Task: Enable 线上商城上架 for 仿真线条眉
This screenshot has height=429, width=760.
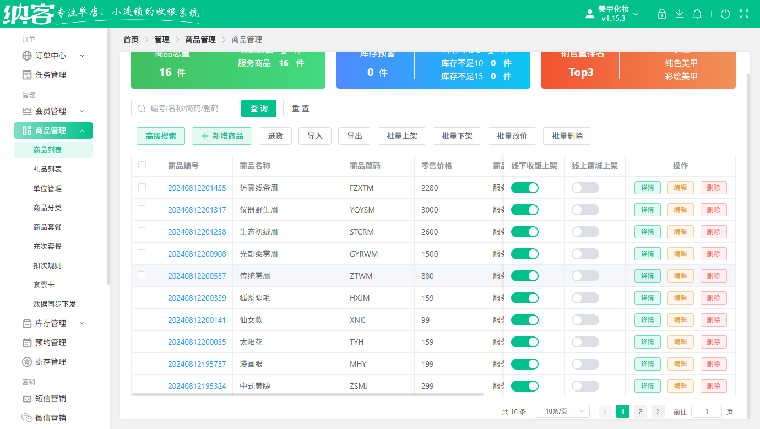Action: tap(585, 188)
